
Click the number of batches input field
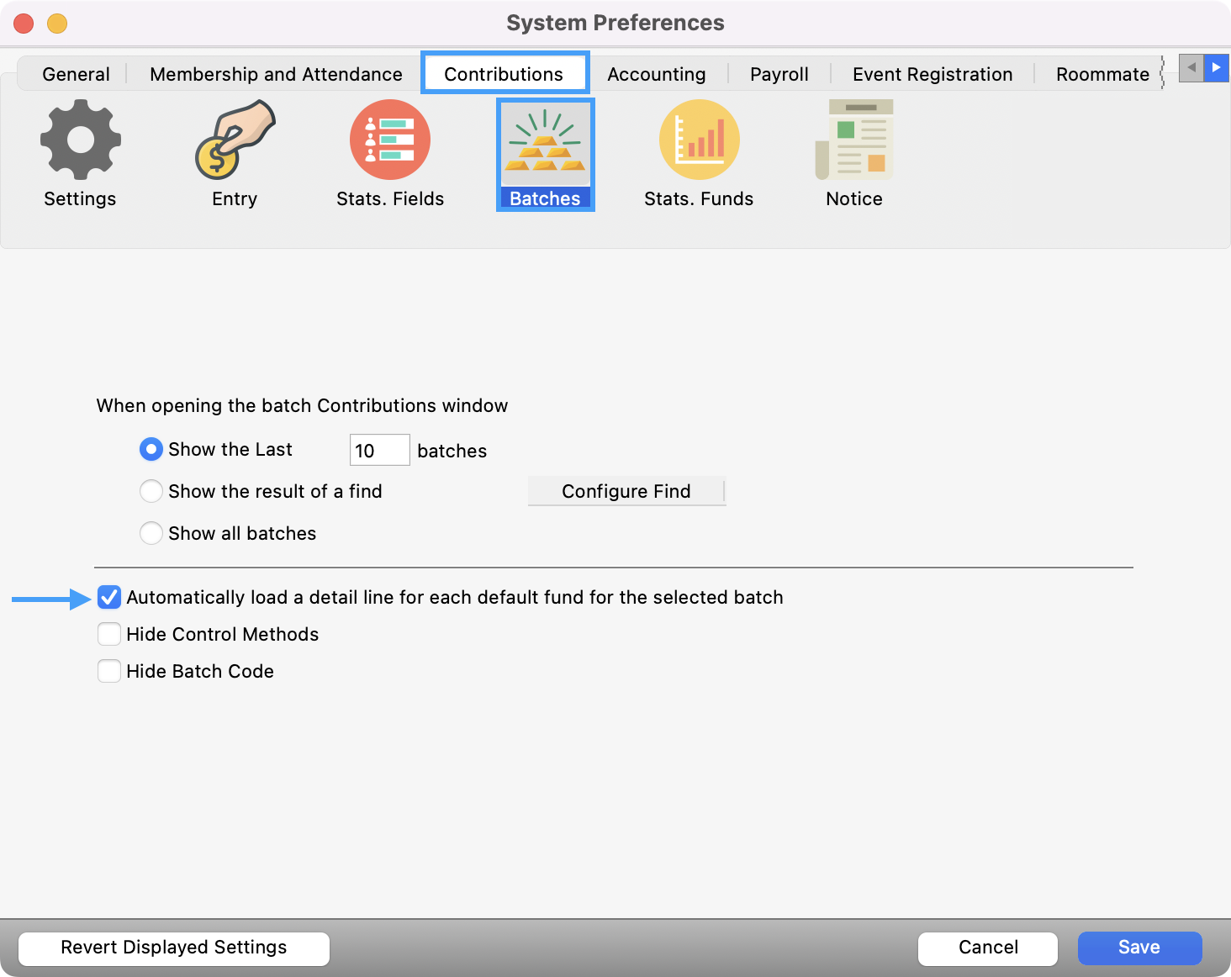point(379,451)
